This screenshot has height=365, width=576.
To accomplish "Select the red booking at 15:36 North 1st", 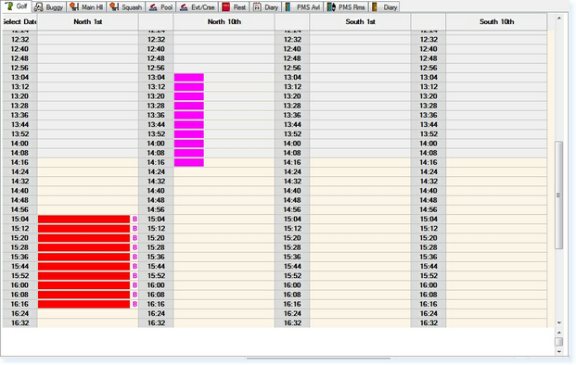I will 83,258.
